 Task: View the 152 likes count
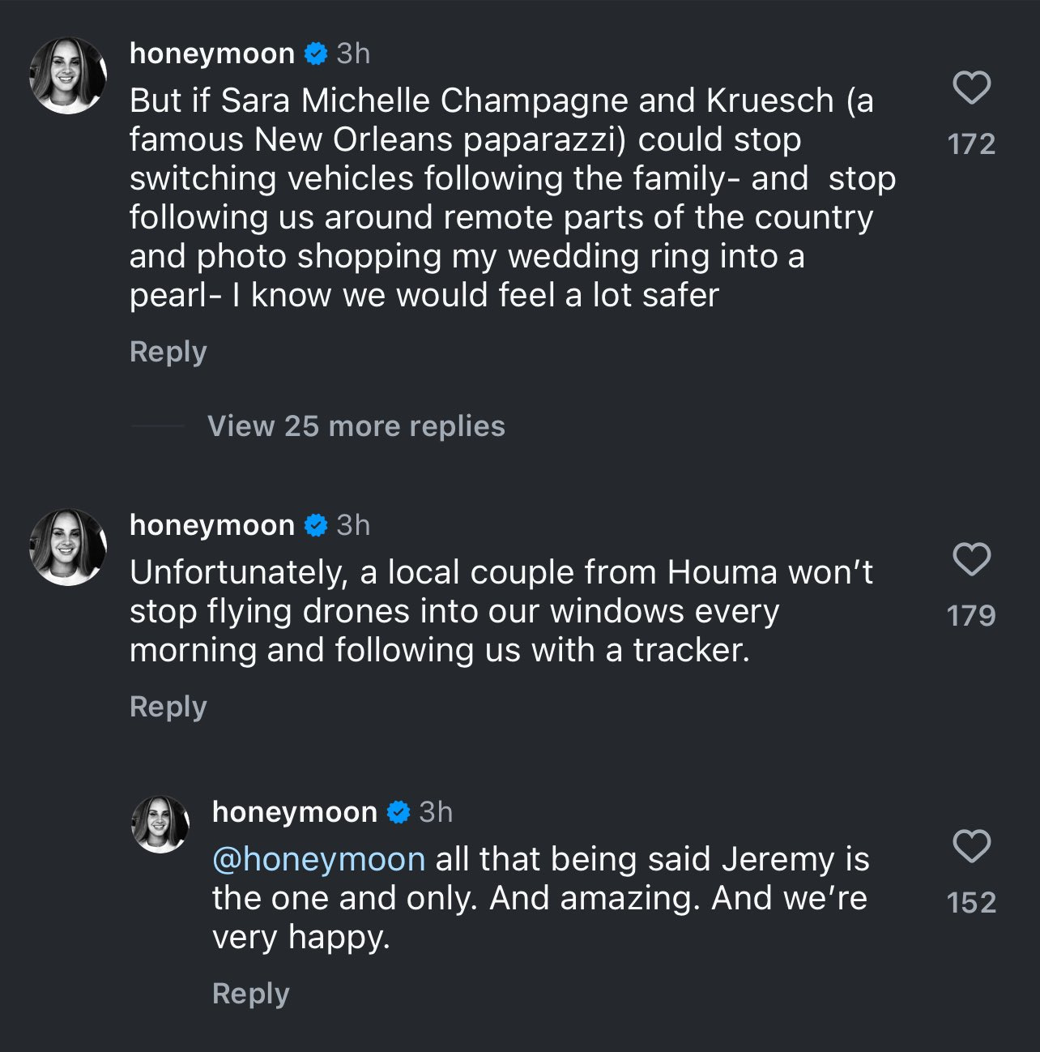click(x=971, y=903)
